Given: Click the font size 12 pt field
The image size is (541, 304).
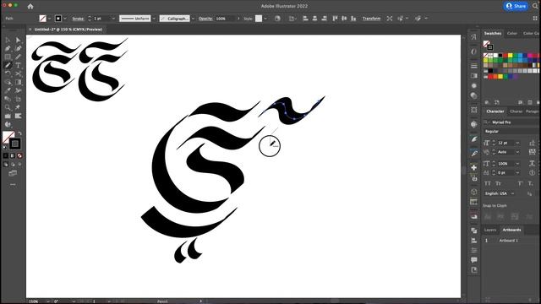Looking at the screenshot, I should 505,143.
